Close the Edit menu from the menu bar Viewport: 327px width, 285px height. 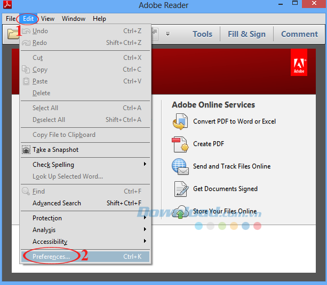click(28, 19)
